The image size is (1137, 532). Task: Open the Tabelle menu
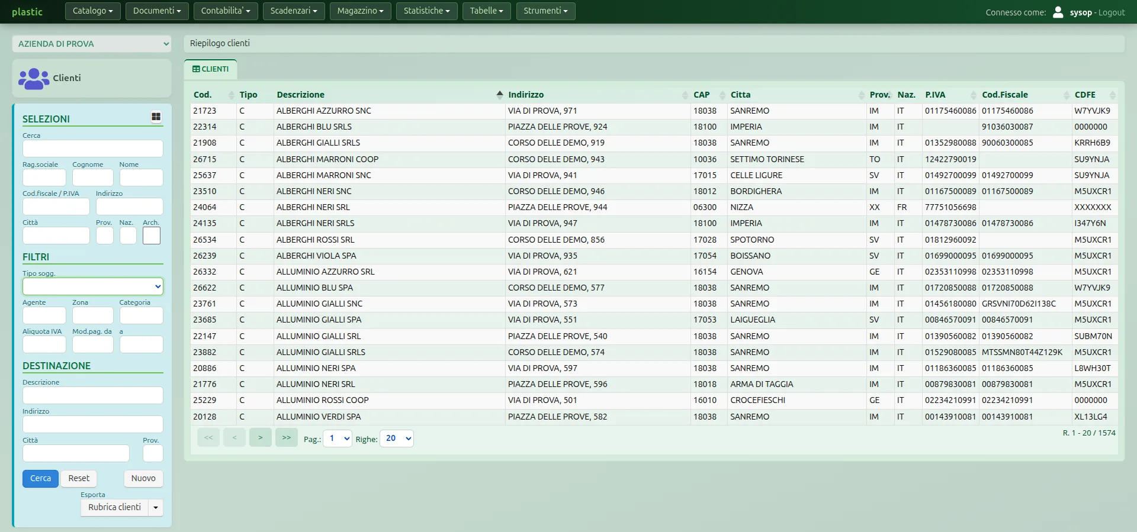[x=487, y=11]
